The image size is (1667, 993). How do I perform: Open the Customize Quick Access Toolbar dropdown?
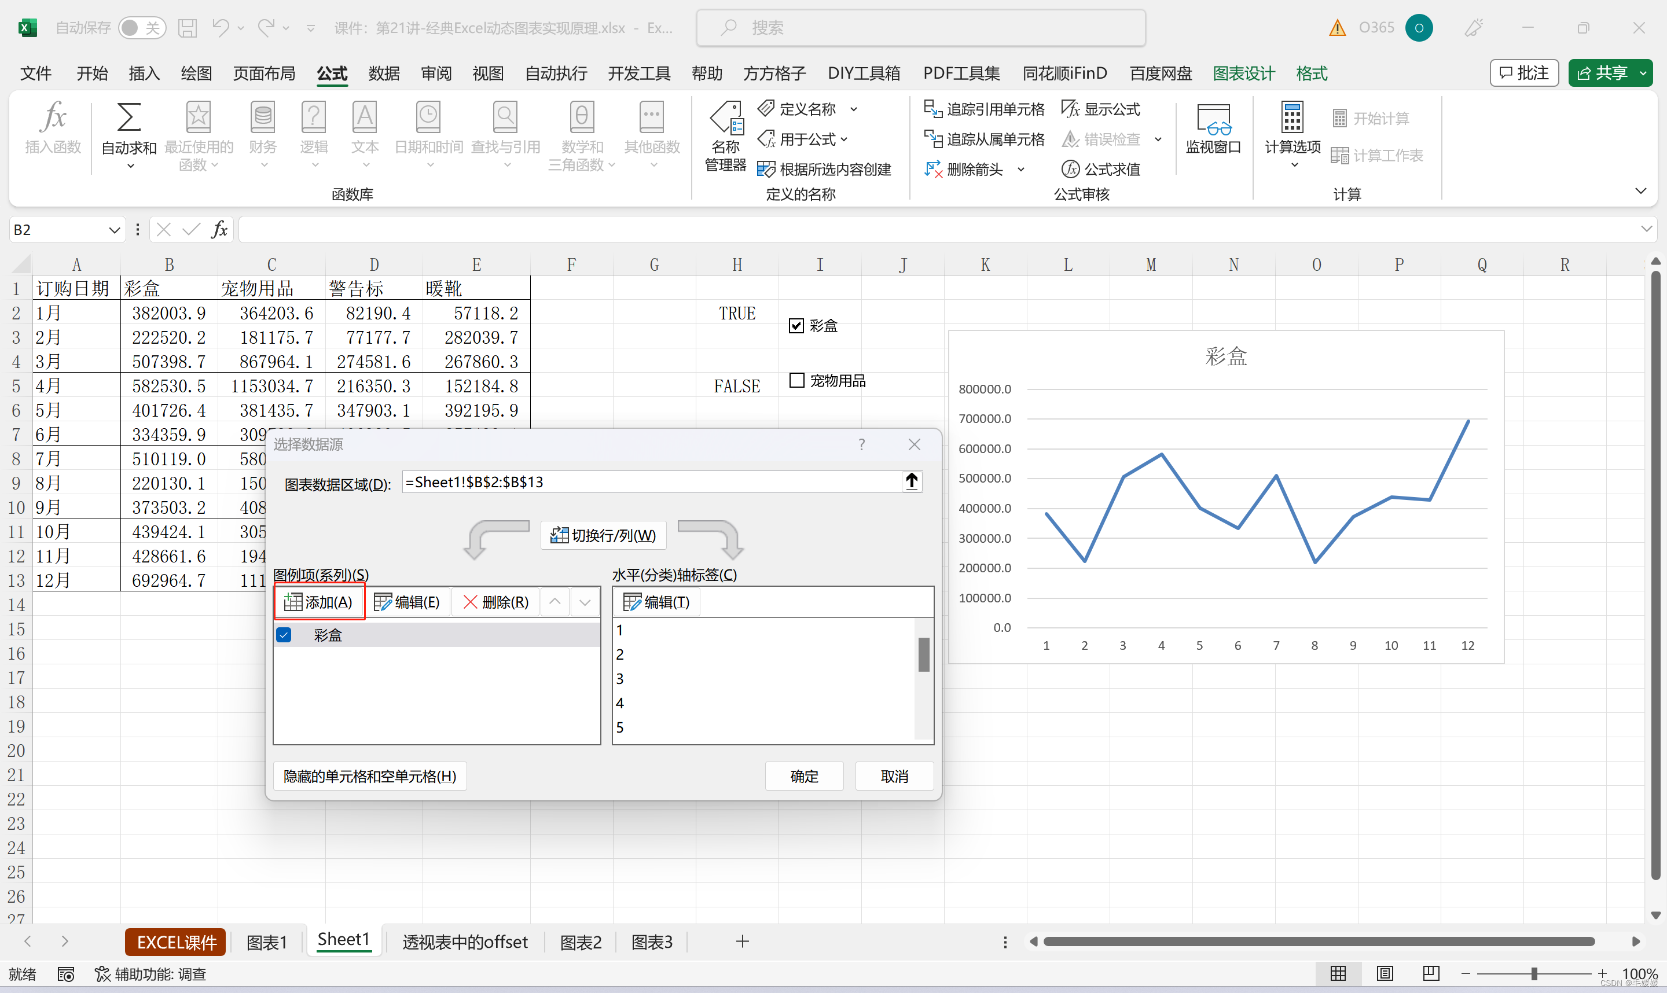point(310,27)
